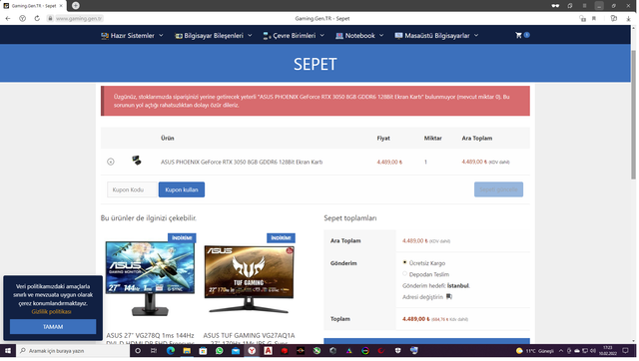639x361 pixels.
Task: Click the Kupon kullan button
Action: (182, 189)
